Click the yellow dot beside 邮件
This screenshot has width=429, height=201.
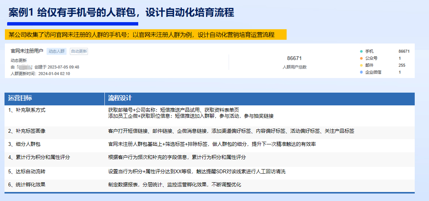pyautogui.click(x=361, y=65)
